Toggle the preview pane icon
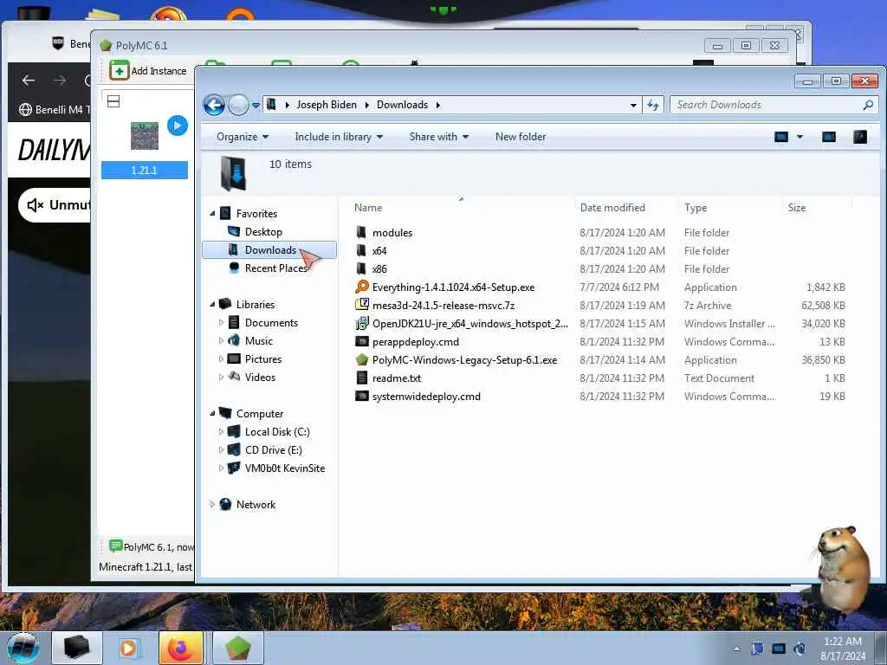This screenshot has height=665, width=887. 829,137
